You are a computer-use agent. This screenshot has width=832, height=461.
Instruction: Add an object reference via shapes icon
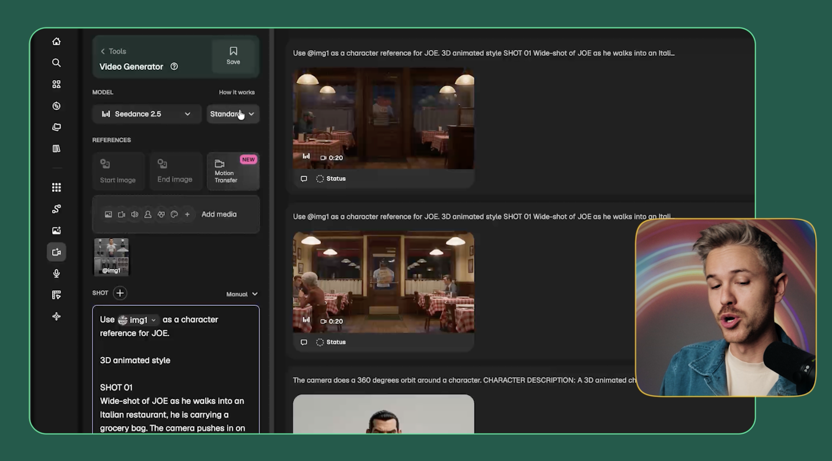[161, 214]
